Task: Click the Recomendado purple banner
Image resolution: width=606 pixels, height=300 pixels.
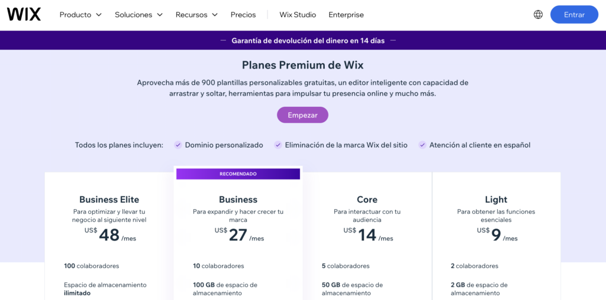Action: [238, 174]
